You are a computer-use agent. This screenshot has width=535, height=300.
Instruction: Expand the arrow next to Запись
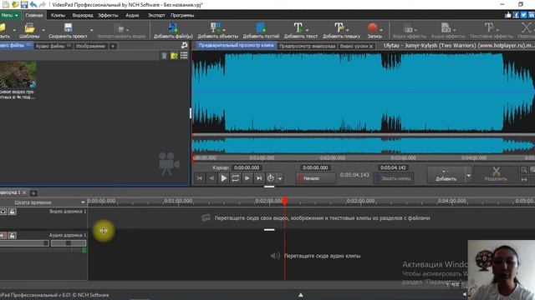click(381, 30)
